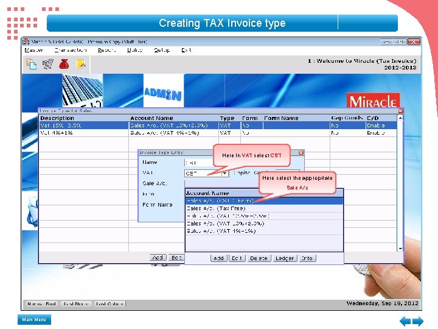Image resolution: width=438 pixels, height=329 pixels.
Task: Click Add button in account list popup
Action: pos(218,258)
